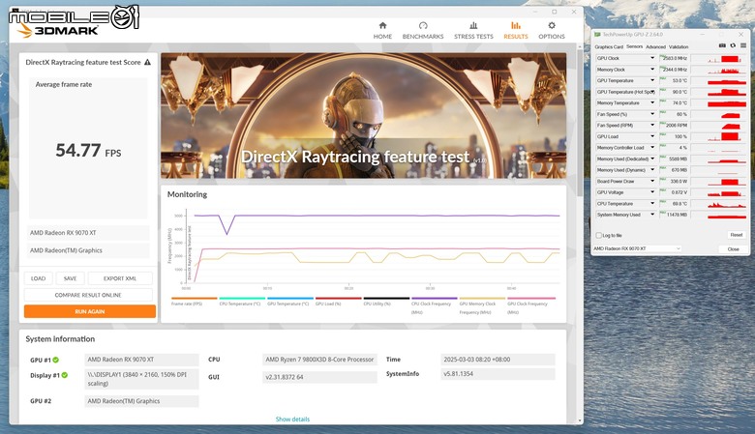This screenshot has height=434, width=755.
Task: Open the HOME page icon in 3DMark
Action: pos(382,26)
